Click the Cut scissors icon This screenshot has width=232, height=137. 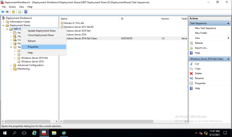tap(191, 64)
